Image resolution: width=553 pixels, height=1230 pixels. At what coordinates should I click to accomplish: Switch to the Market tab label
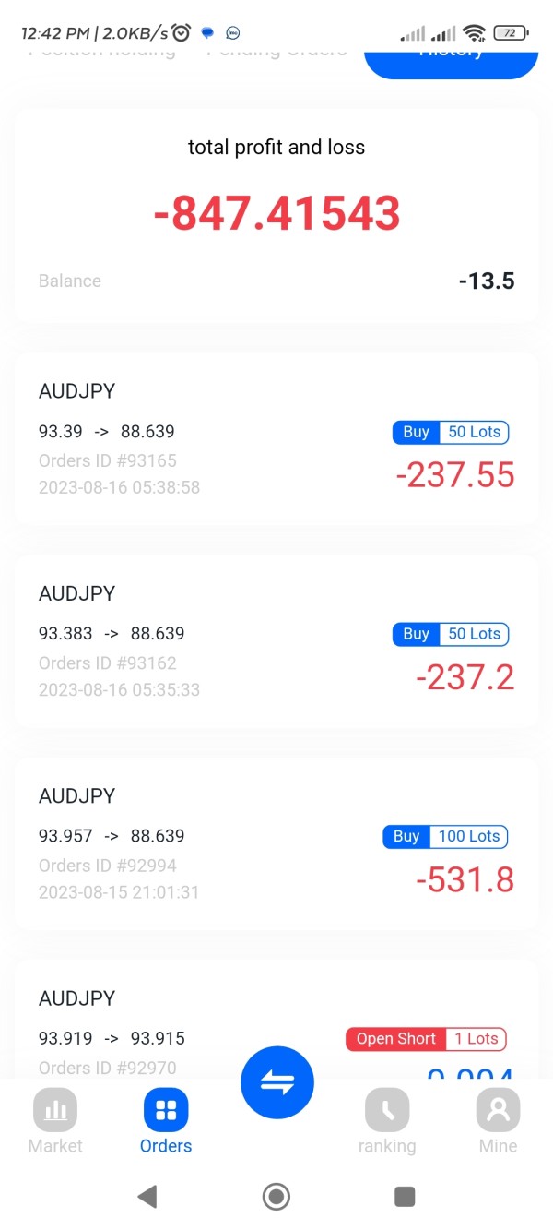[55, 1146]
